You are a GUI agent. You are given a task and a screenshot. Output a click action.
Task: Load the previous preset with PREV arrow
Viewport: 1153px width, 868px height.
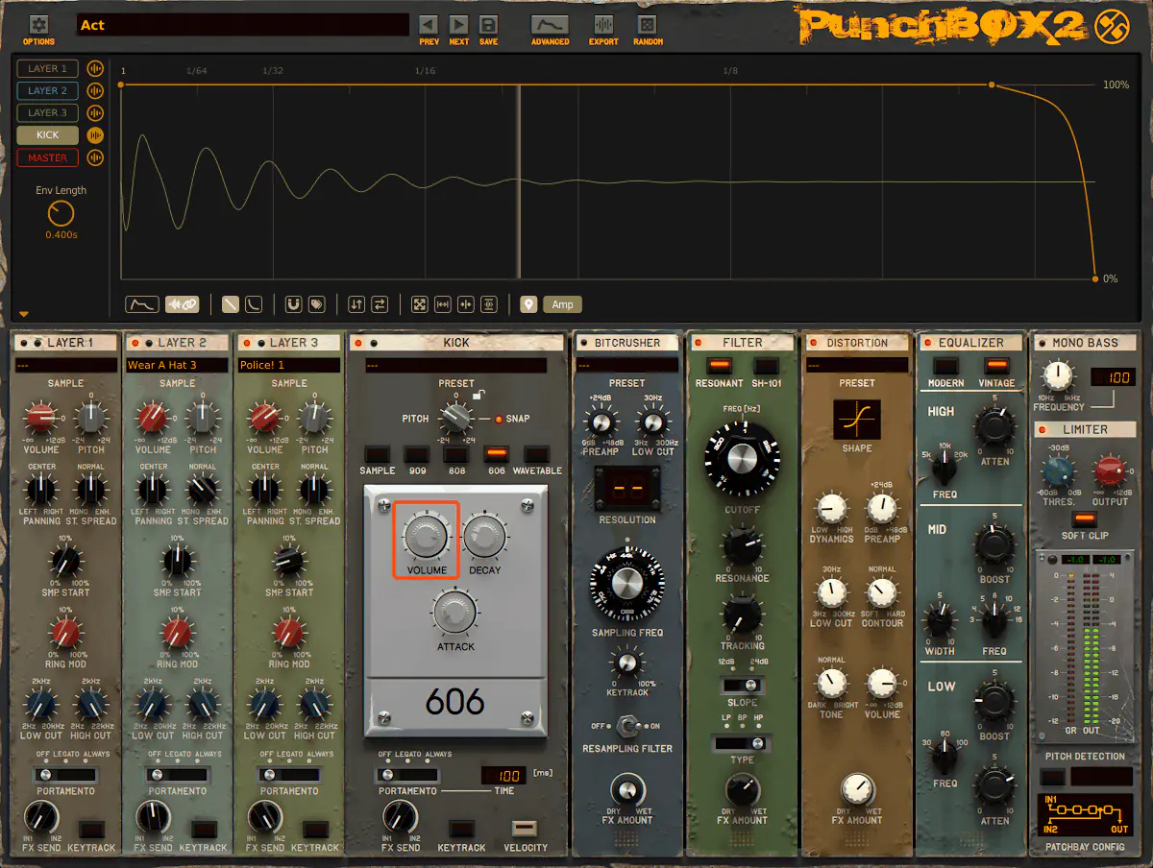click(x=429, y=25)
